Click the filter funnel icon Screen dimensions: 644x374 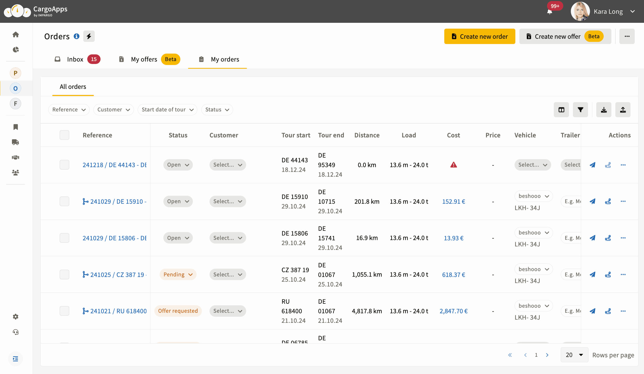point(580,110)
